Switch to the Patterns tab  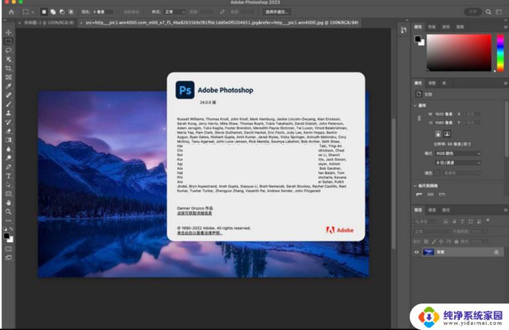(460, 27)
